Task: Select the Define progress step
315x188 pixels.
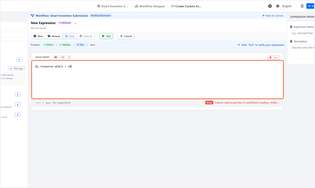Action: pyautogui.click(x=48, y=45)
